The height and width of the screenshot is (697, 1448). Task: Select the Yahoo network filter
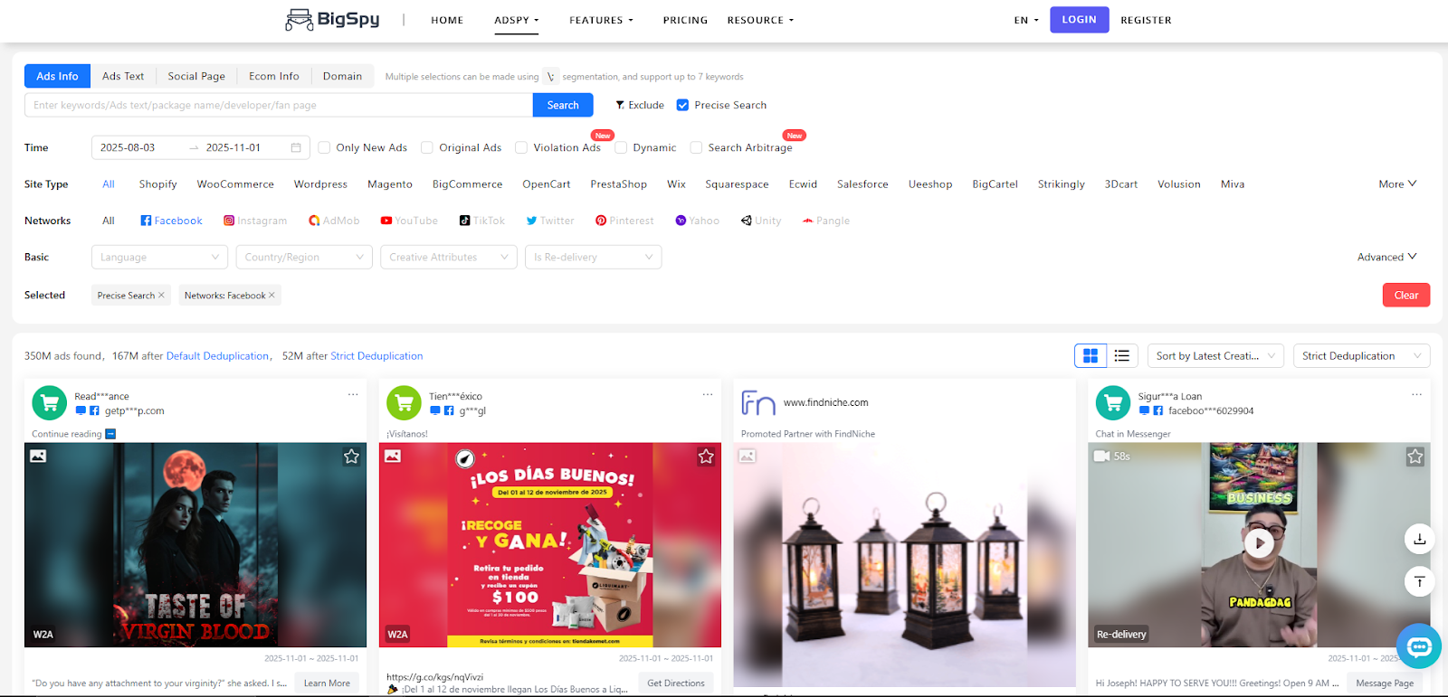(698, 221)
